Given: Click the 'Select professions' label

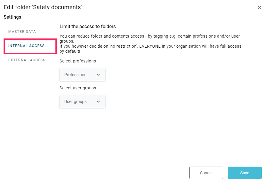Looking at the screenshot, I should tap(78, 61).
